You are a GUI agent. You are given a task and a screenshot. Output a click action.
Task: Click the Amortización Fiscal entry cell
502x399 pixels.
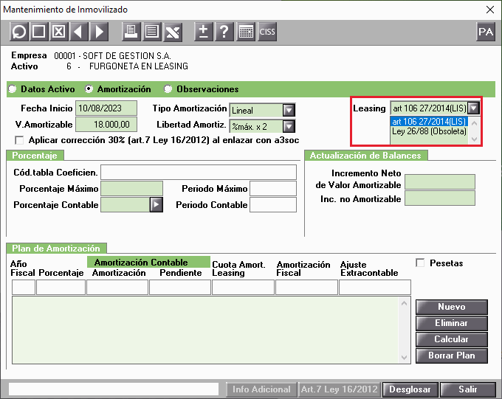click(x=306, y=287)
